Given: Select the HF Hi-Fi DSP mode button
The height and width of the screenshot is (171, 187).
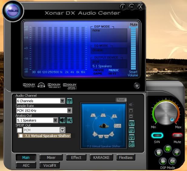Looking at the screenshot, I should click(x=176, y=152).
